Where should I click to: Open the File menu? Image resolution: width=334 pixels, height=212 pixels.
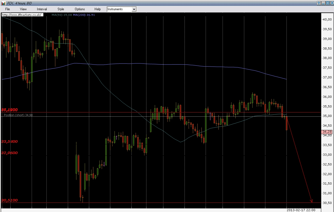(x=8, y=9)
